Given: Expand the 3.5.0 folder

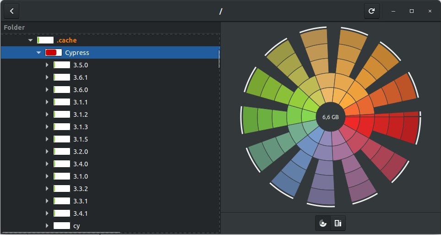Looking at the screenshot, I should [x=47, y=65].
